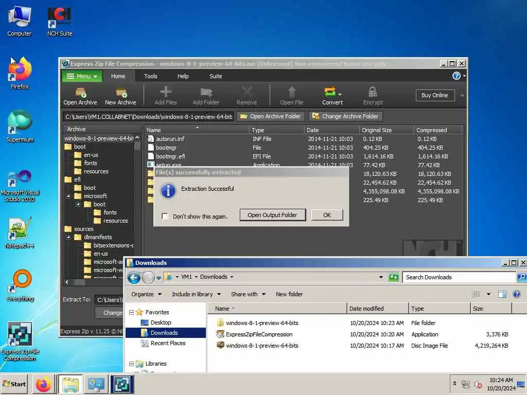Change view icon in Downloads window
The width and height of the screenshot is (527, 395).
476,294
